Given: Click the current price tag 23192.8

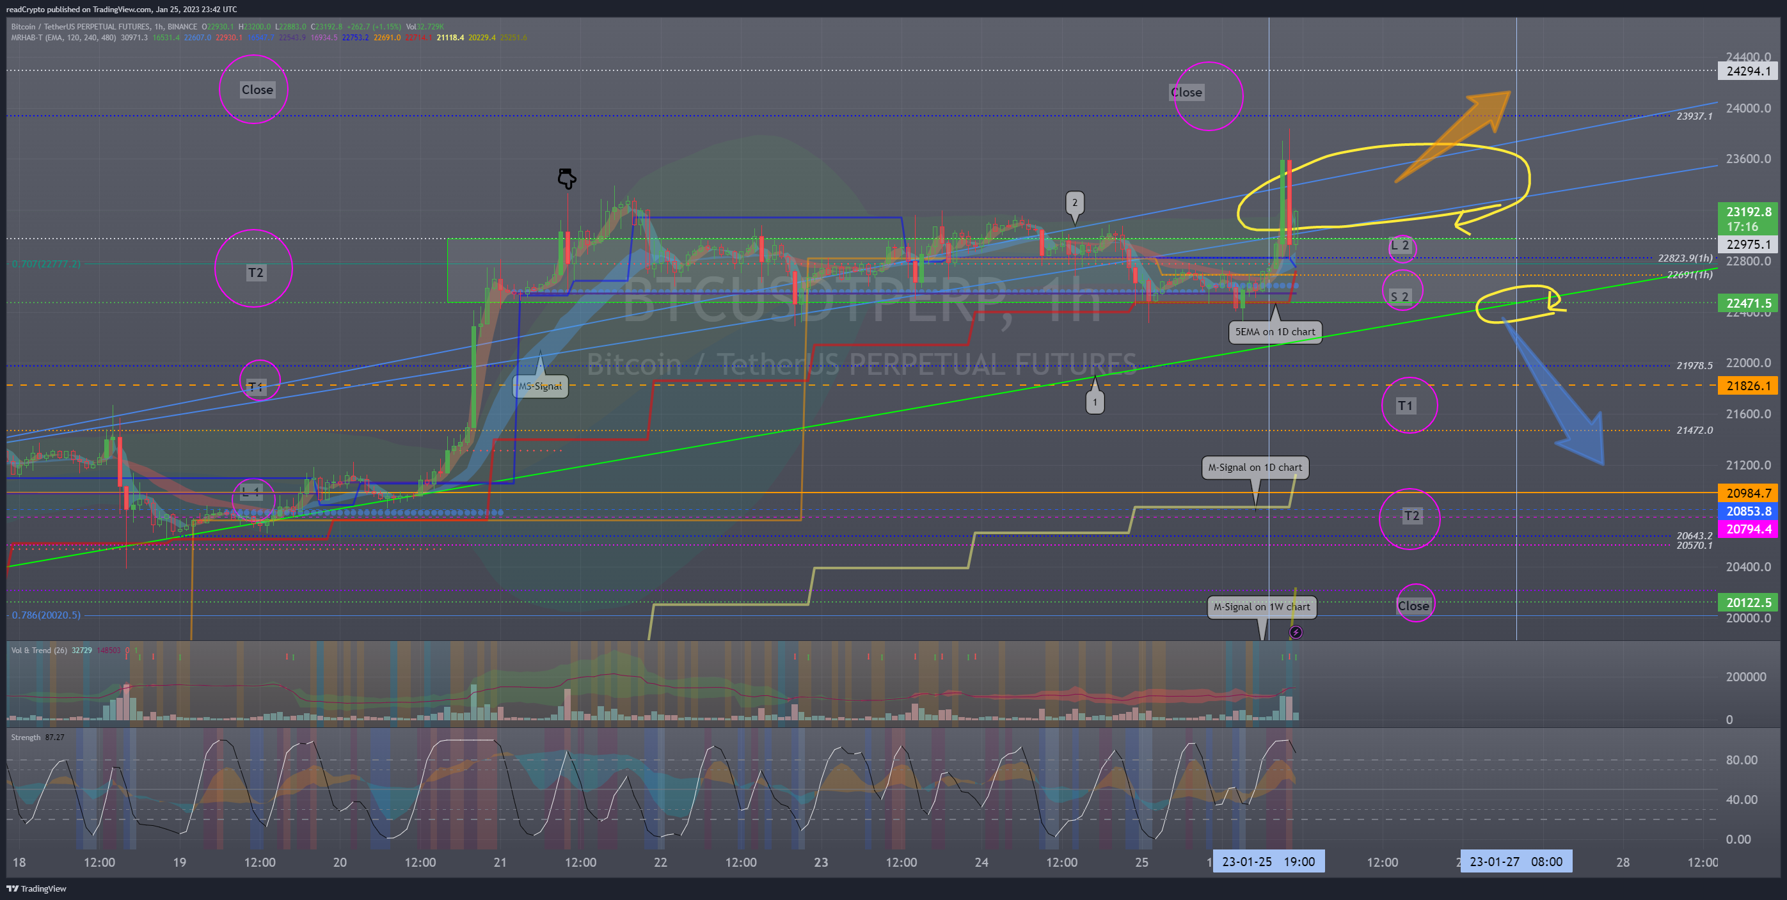Looking at the screenshot, I should coord(1748,218).
